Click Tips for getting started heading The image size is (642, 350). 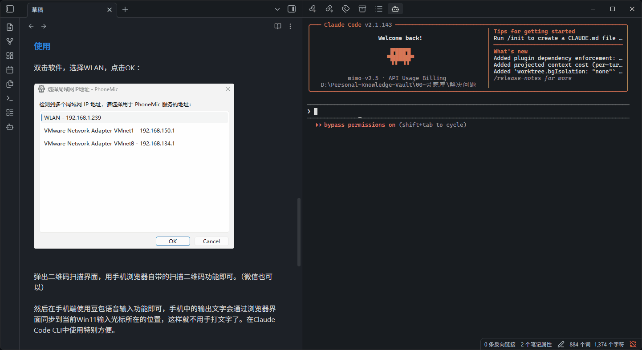tap(534, 32)
